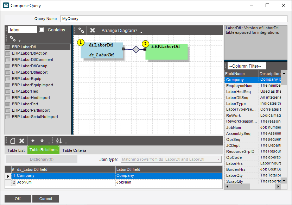This screenshot has height=205, width=292.
Task: Click the table icon beside ERP.LaborPart
Action: click(x=8, y=104)
